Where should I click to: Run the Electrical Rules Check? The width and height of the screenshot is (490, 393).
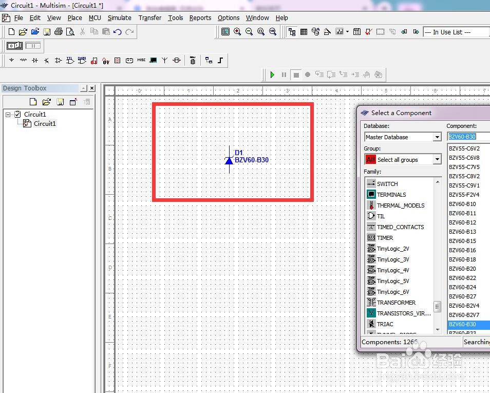point(368,31)
